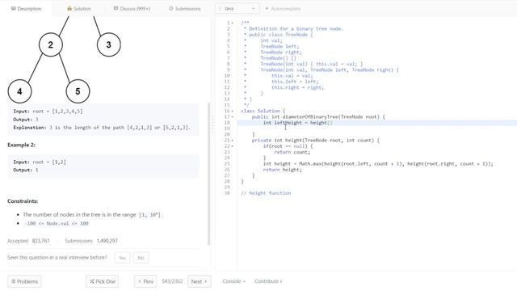
Task: Click the panel divider drag handle
Action: coord(212,124)
